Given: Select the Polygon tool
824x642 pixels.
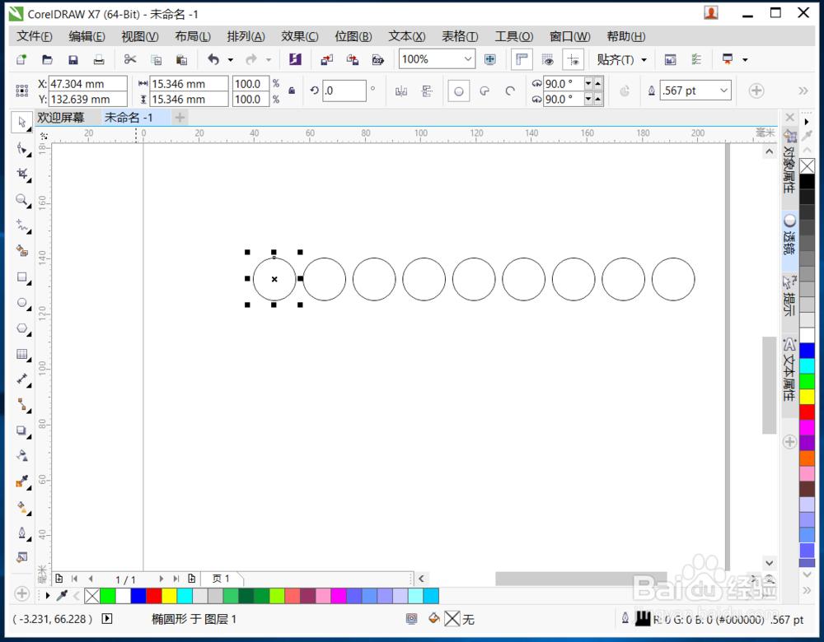Looking at the screenshot, I should pyautogui.click(x=21, y=328).
